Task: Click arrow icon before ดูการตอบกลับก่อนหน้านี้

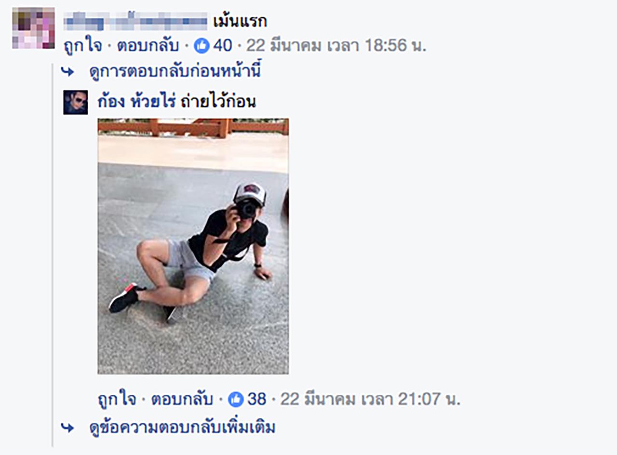Action: 68,72
